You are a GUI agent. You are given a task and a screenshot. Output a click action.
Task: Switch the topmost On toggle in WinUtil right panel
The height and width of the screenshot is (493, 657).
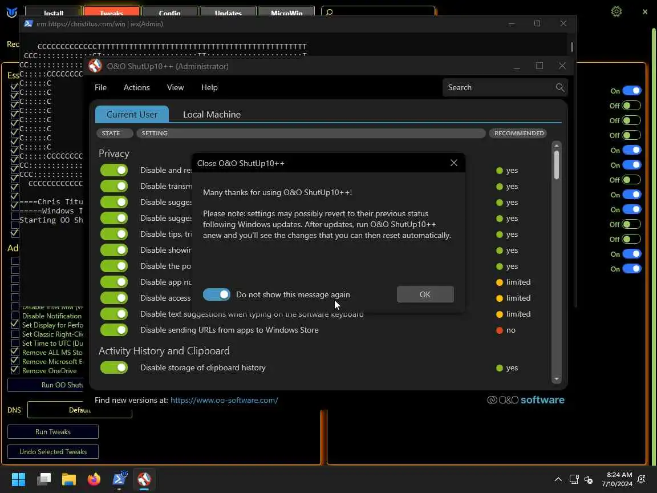click(631, 91)
